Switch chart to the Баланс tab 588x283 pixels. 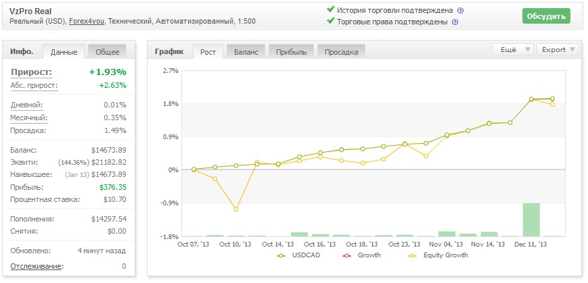tap(246, 51)
